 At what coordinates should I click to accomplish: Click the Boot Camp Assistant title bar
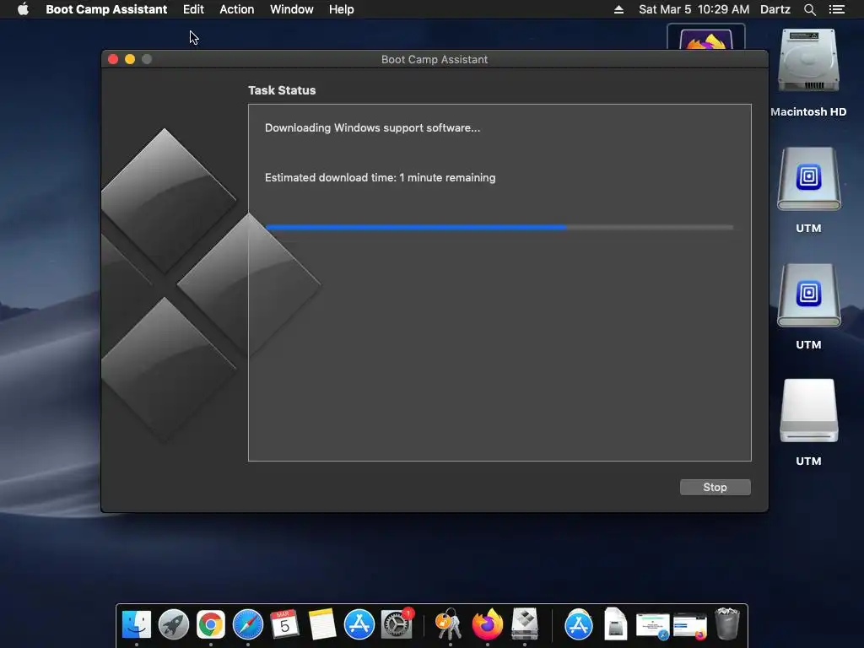435,59
